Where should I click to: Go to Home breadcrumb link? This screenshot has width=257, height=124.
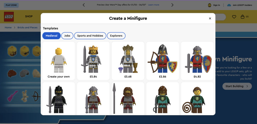click(x=8, y=27)
